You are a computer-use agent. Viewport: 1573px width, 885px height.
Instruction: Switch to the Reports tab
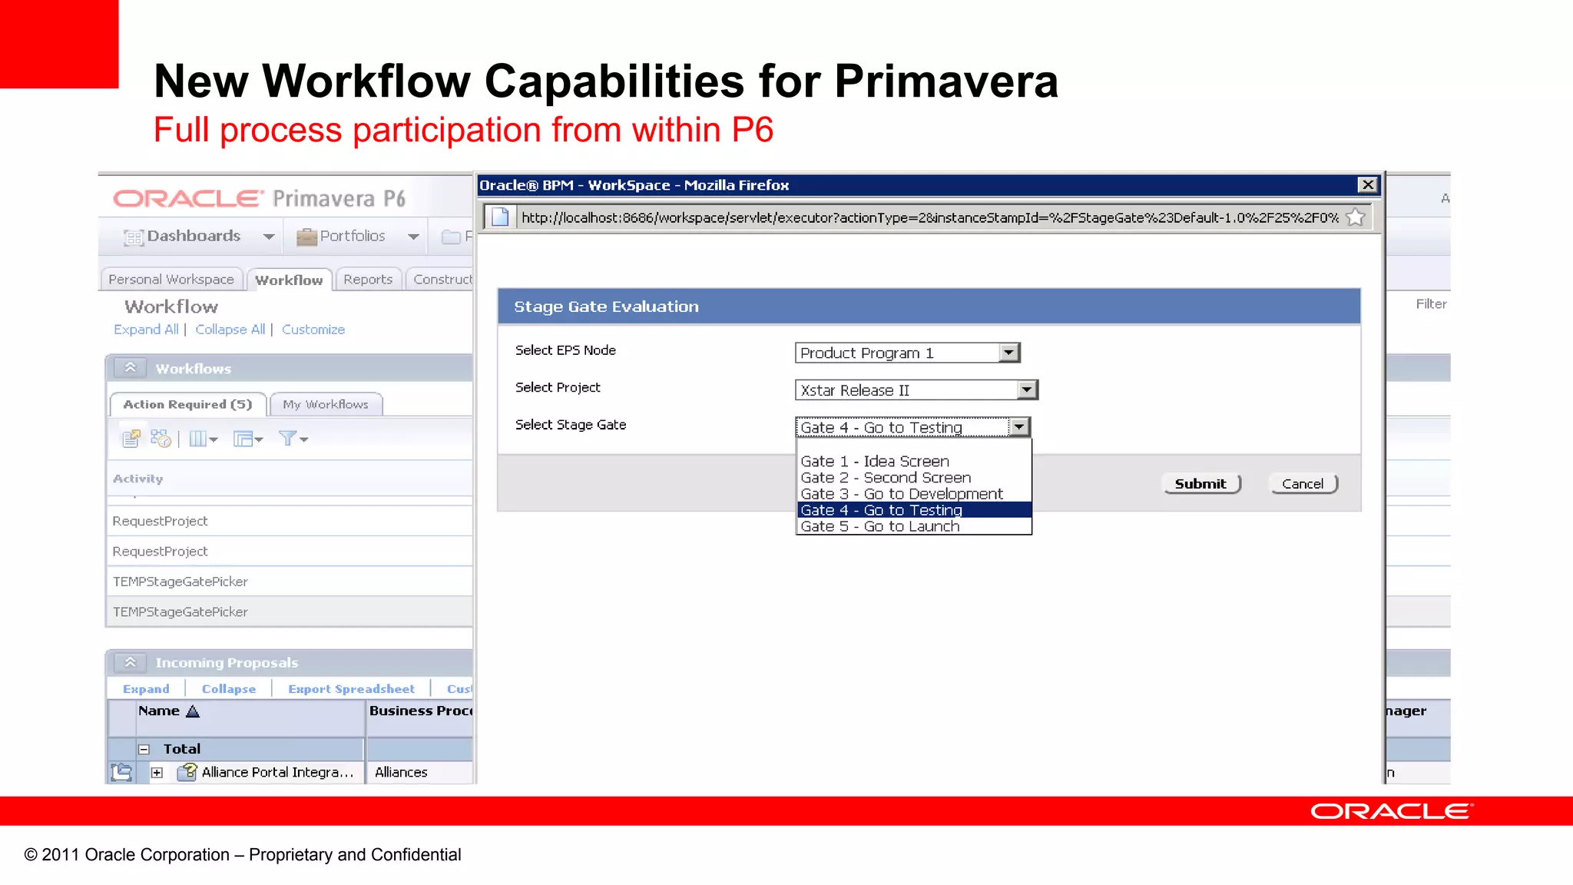(x=368, y=279)
